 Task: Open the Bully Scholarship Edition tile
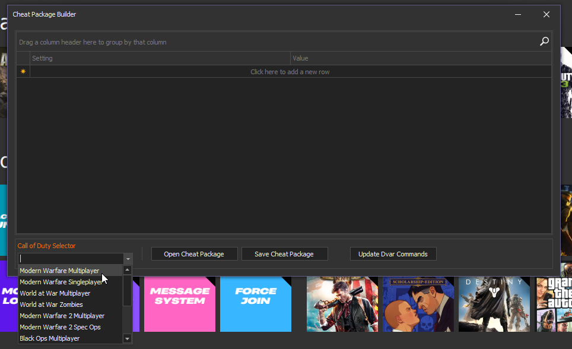[x=418, y=304]
